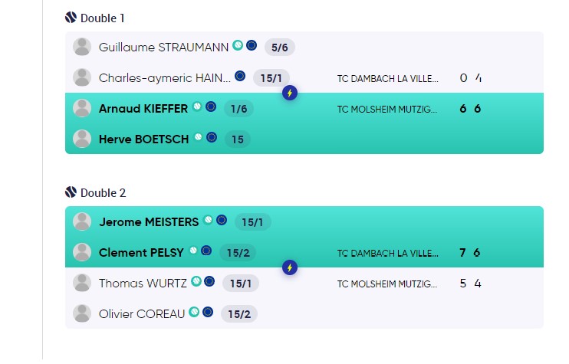Click the 1/6 ranking badge for KIEFFER
This screenshot has width=569, height=364.
click(238, 109)
